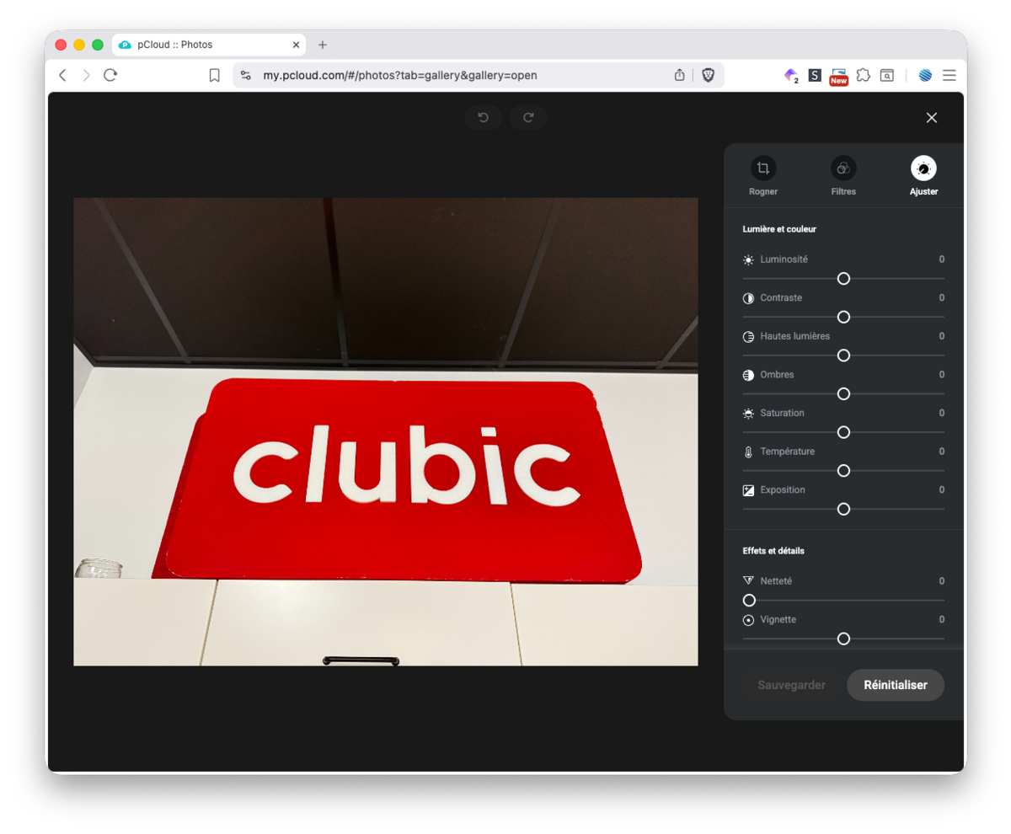Bookmark the page with the bookmark icon

[214, 75]
